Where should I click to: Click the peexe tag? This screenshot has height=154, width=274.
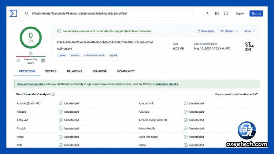point(62,55)
